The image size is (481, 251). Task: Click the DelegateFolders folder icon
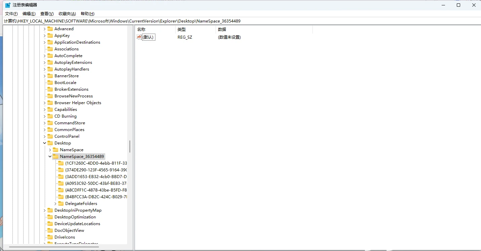(61, 204)
